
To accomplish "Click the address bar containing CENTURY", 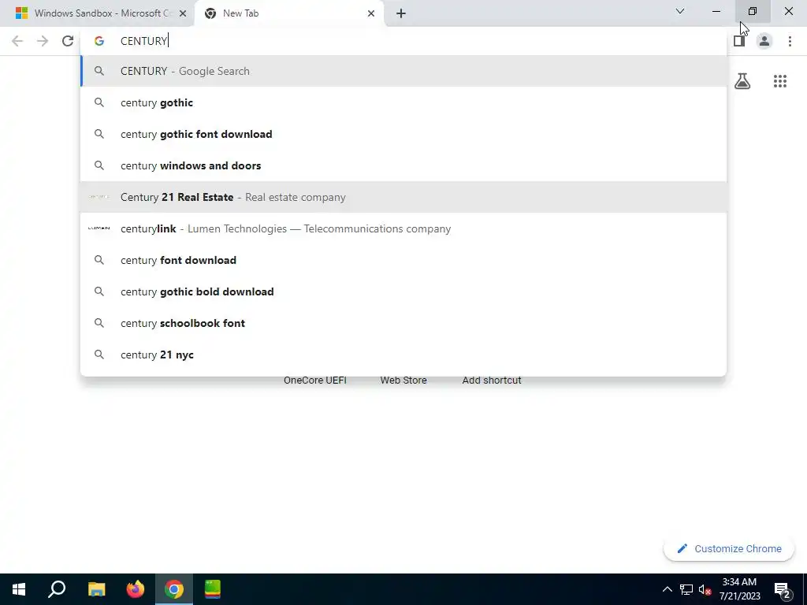I will tap(403, 41).
